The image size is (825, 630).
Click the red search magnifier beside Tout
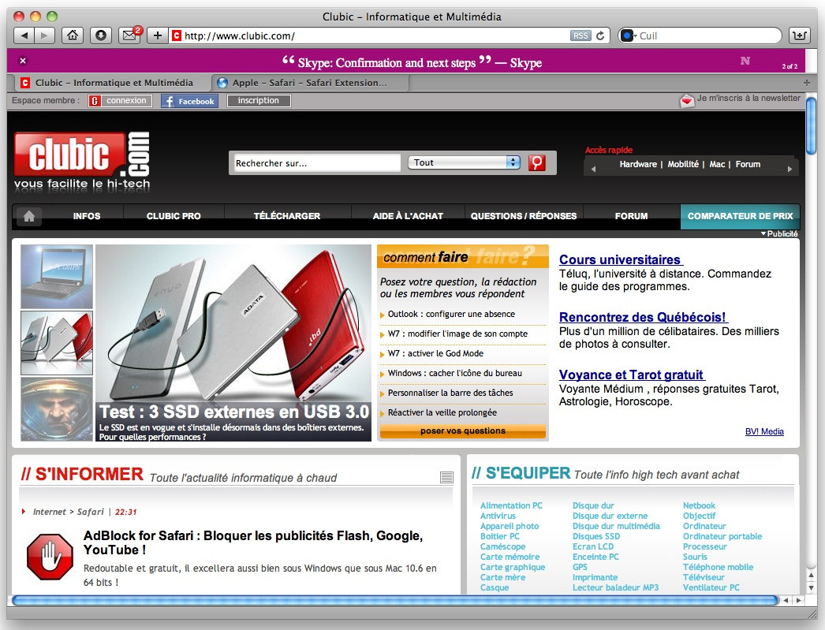pyautogui.click(x=537, y=162)
